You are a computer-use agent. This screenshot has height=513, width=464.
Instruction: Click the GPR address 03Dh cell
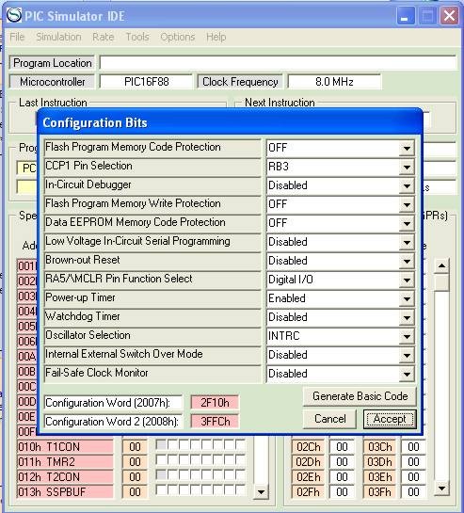(379, 462)
